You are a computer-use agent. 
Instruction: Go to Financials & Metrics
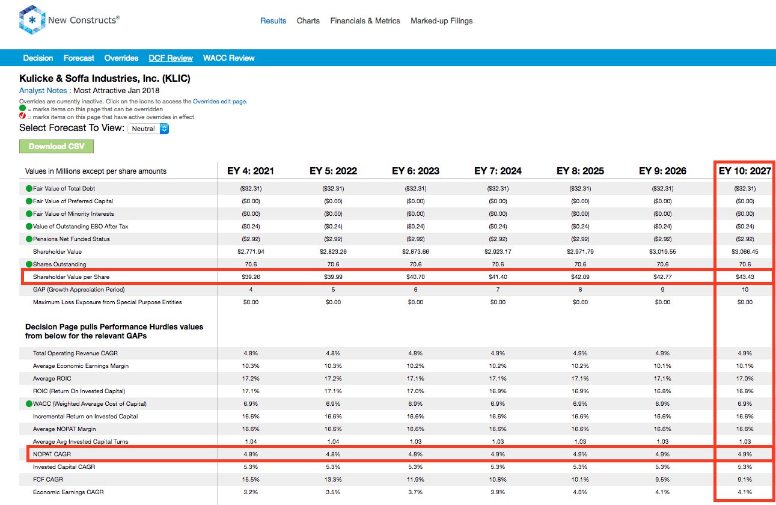[365, 20]
